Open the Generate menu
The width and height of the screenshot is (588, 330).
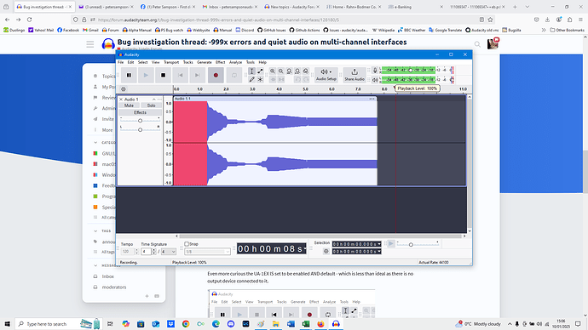[x=205, y=62]
